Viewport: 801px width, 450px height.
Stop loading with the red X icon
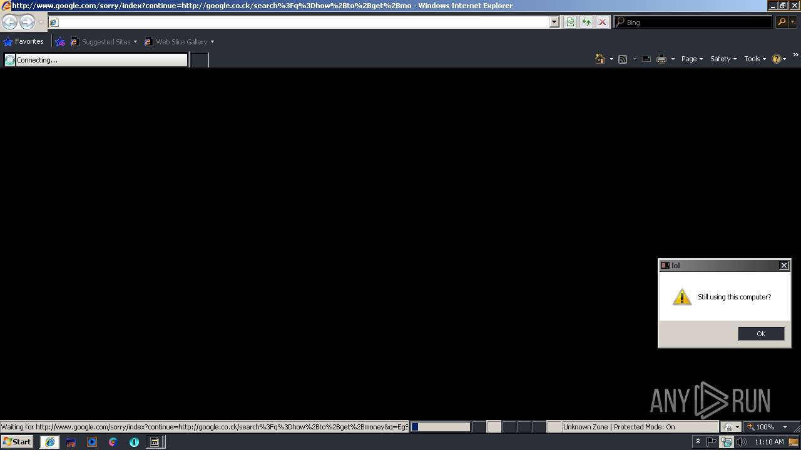pos(602,22)
